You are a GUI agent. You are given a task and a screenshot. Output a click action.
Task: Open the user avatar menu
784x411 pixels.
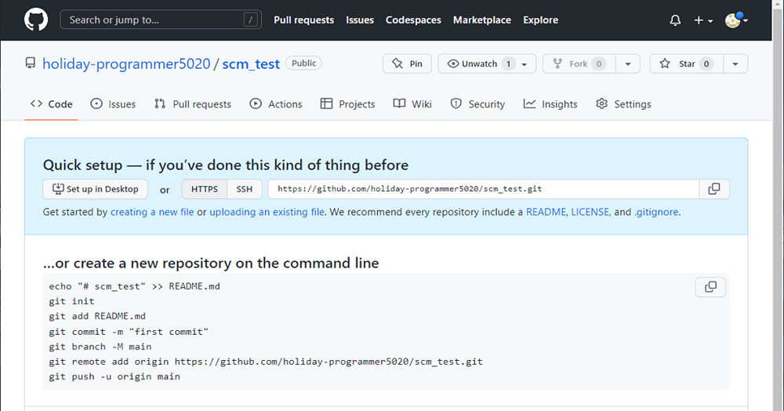pyautogui.click(x=736, y=20)
